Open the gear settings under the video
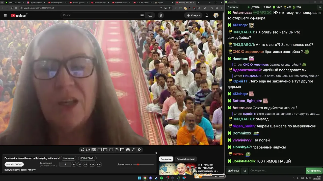Viewport: 323px width, 181px height. click(x=139, y=150)
